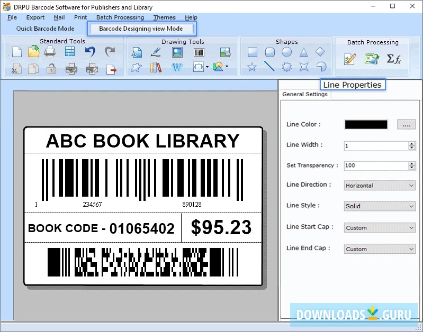
Task: Insert picture using framed image icon
Action: [177, 52]
